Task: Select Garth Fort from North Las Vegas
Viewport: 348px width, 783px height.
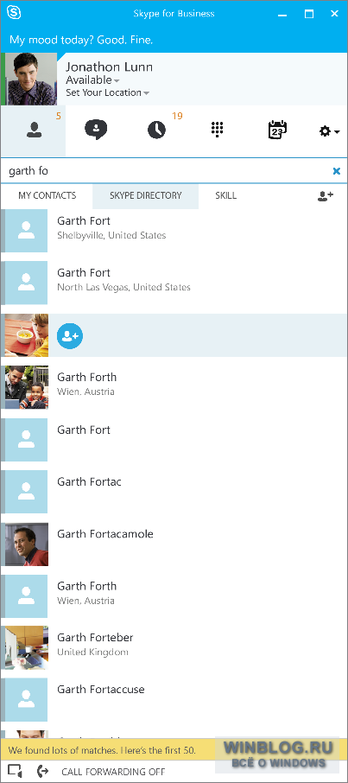Action: (x=174, y=283)
